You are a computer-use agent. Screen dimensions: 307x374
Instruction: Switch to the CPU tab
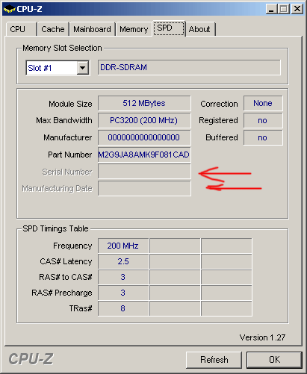(22, 29)
